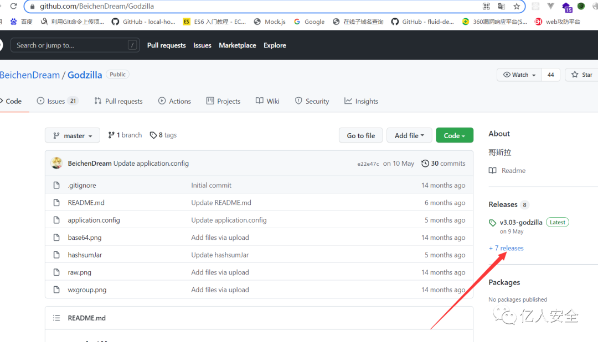Go to Explore
Screen dimensions: 598x342
point(275,45)
